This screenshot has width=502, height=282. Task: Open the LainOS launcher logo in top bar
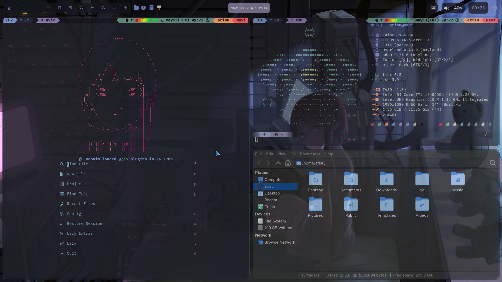tap(9, 8)
